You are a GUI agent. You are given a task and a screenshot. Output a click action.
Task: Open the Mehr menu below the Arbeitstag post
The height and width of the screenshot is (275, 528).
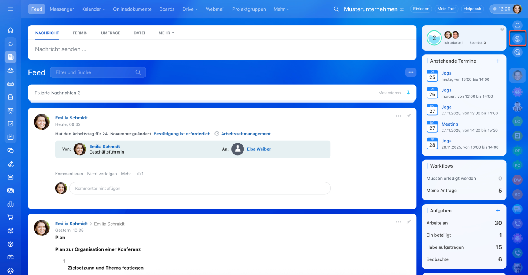126,174
